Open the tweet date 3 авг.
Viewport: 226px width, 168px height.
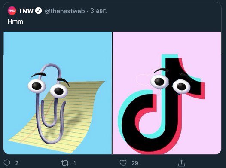(98, 11)
